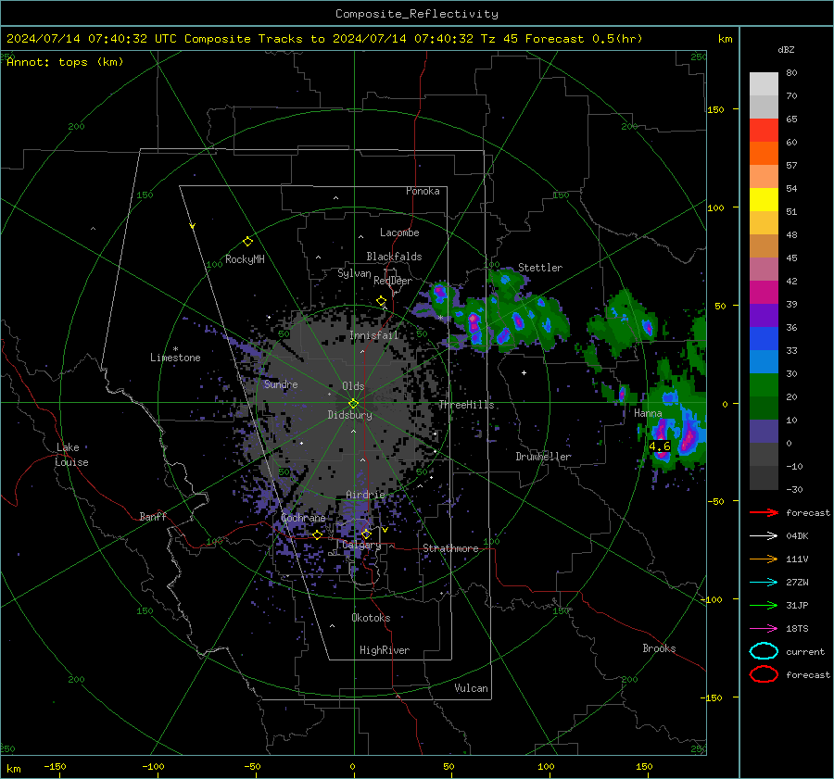Screen dimensions: 834x779
Task: Click the cyan 27ZW arrow in legend
Action: coord(764,583)
